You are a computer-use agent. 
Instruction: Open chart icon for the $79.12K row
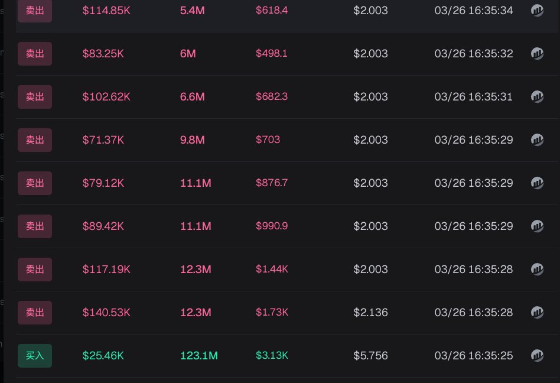[x=537, y=183]
